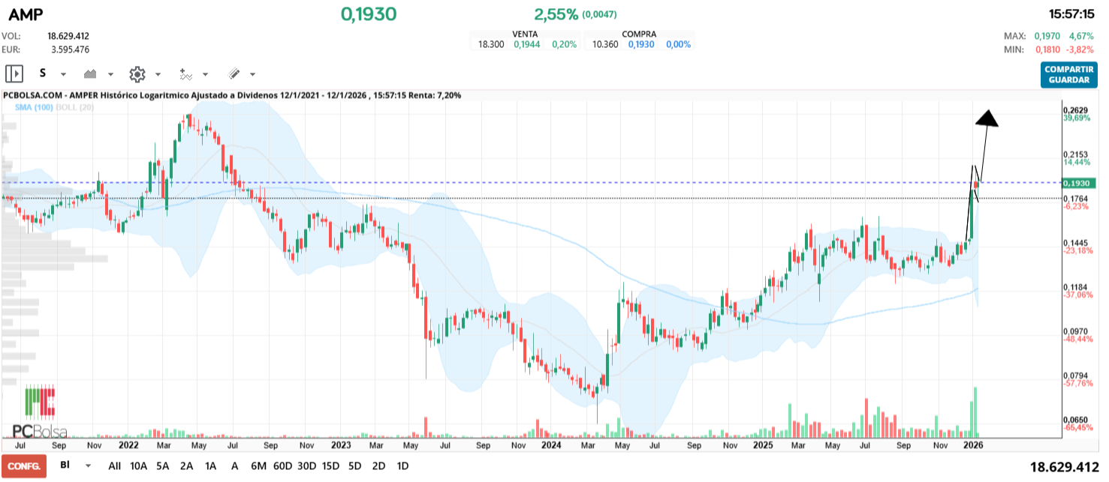
Task: Click the COMPRA price 0,1930
Action: click(x=640, y=45)
